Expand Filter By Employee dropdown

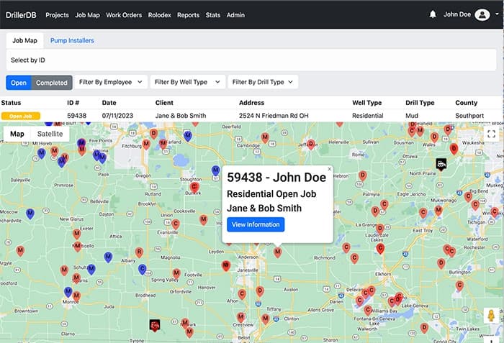tap(110, 83)
